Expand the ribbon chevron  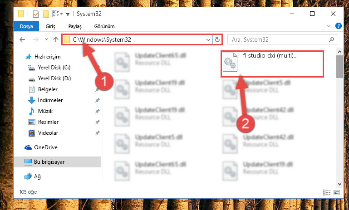[x=328, y=26]
